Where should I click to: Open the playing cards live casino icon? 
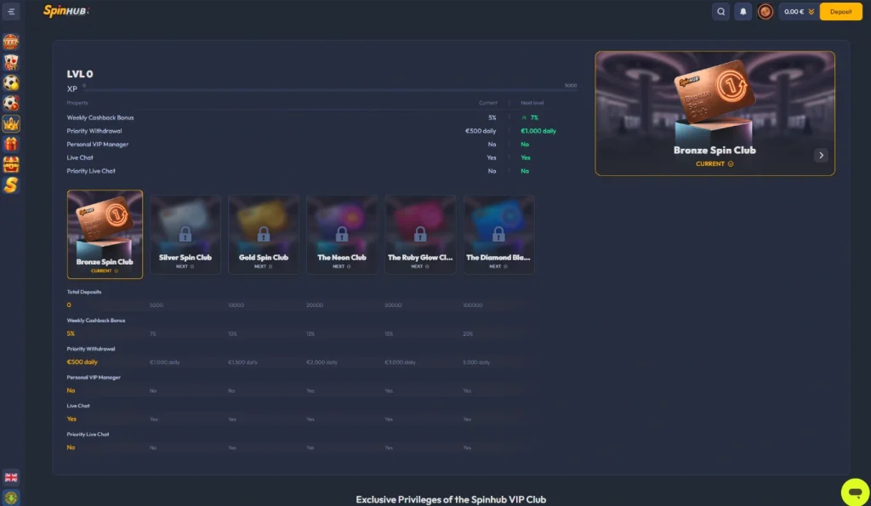point(10,62)
